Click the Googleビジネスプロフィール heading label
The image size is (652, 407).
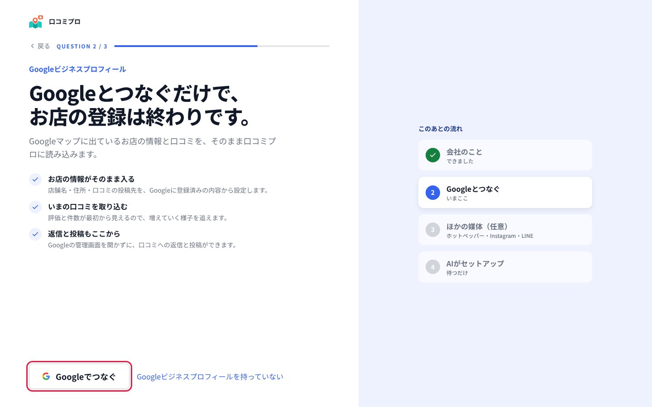point(77,69)
